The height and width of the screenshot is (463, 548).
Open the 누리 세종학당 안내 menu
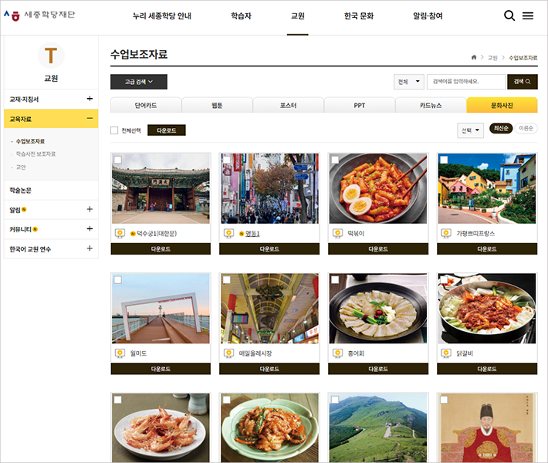pos(162,16)
